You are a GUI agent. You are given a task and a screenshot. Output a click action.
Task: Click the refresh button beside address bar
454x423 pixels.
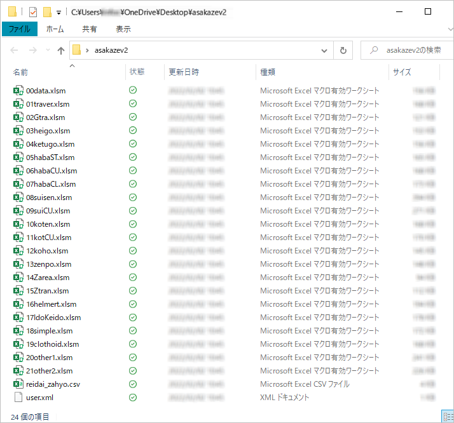point(343,50)
